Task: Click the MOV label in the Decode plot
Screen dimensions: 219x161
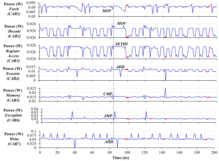Action: click(x=122, y=23)
